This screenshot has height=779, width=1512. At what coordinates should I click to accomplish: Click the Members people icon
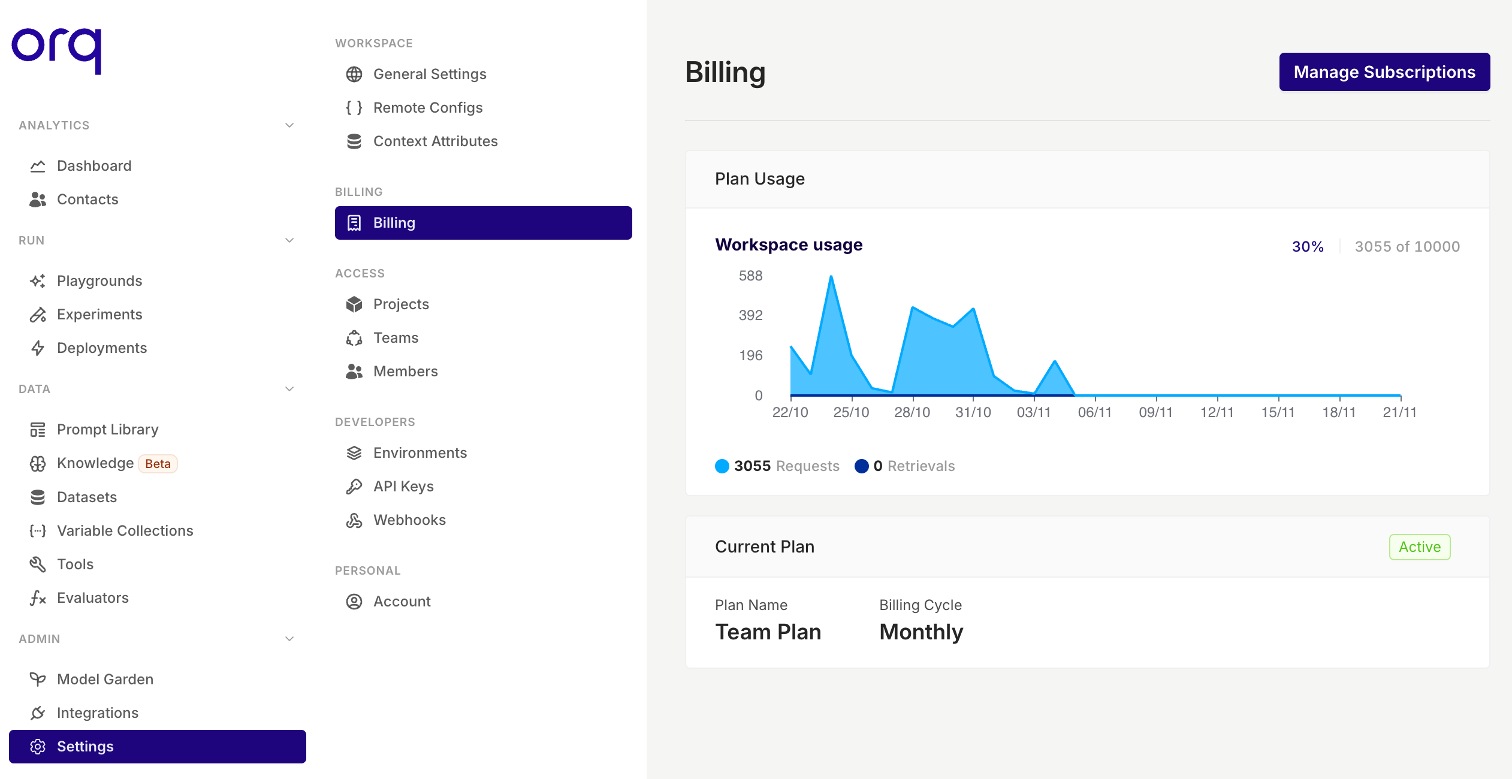[354, 372]
